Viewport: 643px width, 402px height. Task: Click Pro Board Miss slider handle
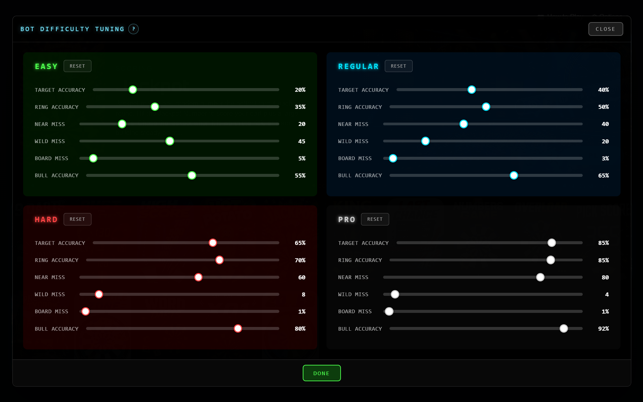389,312
